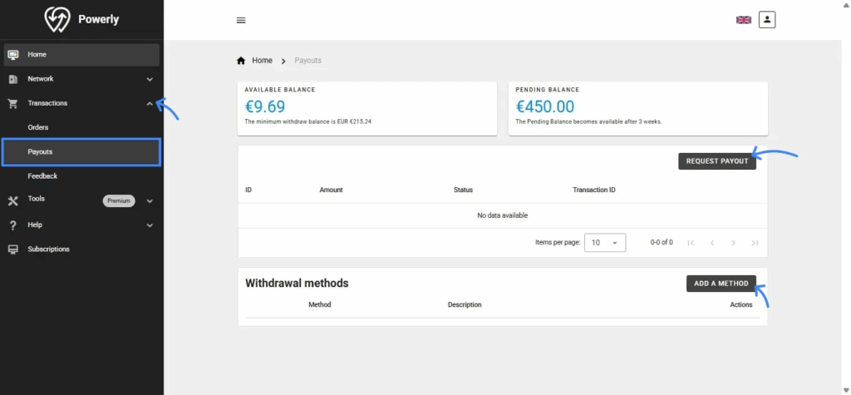Image resolution: width=851 pixels, height=395 pixels.
Task: Click the home icon in breadcrumb
Action: [x=241, y=61]
